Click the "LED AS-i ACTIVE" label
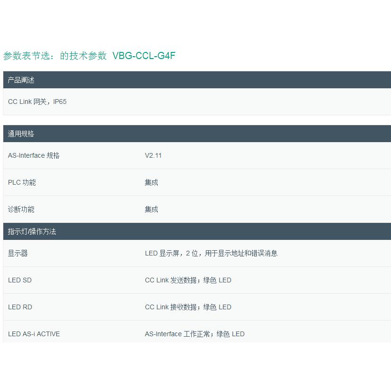 34,334
